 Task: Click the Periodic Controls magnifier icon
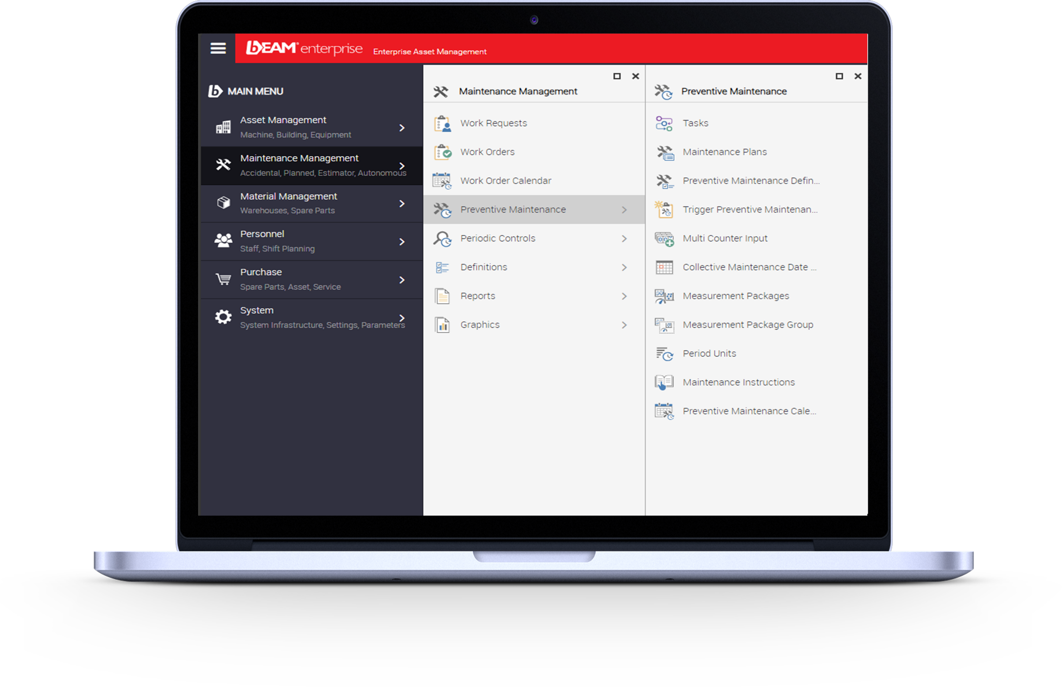pyautogui.click(x=442, y=239)
